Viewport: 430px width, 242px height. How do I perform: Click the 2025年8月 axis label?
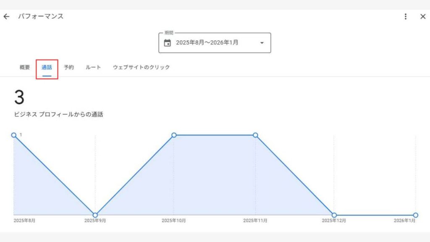click(24, 221)
